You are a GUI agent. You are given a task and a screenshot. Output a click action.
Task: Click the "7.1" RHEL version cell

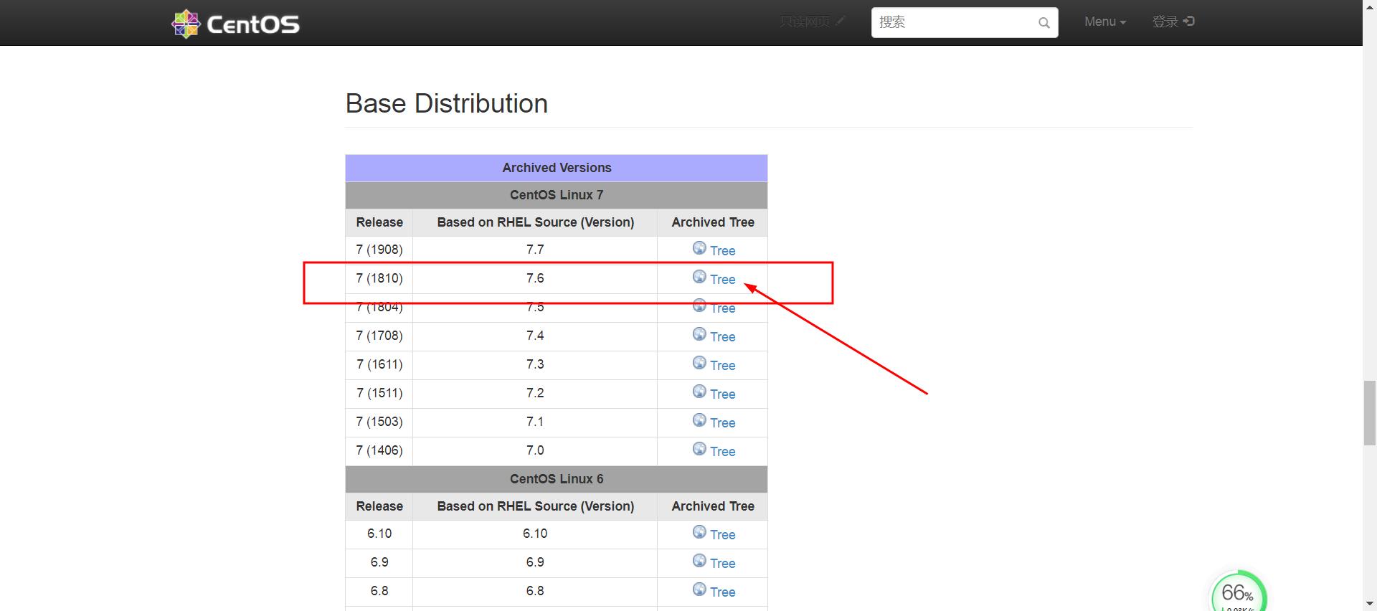coord(535,422)
